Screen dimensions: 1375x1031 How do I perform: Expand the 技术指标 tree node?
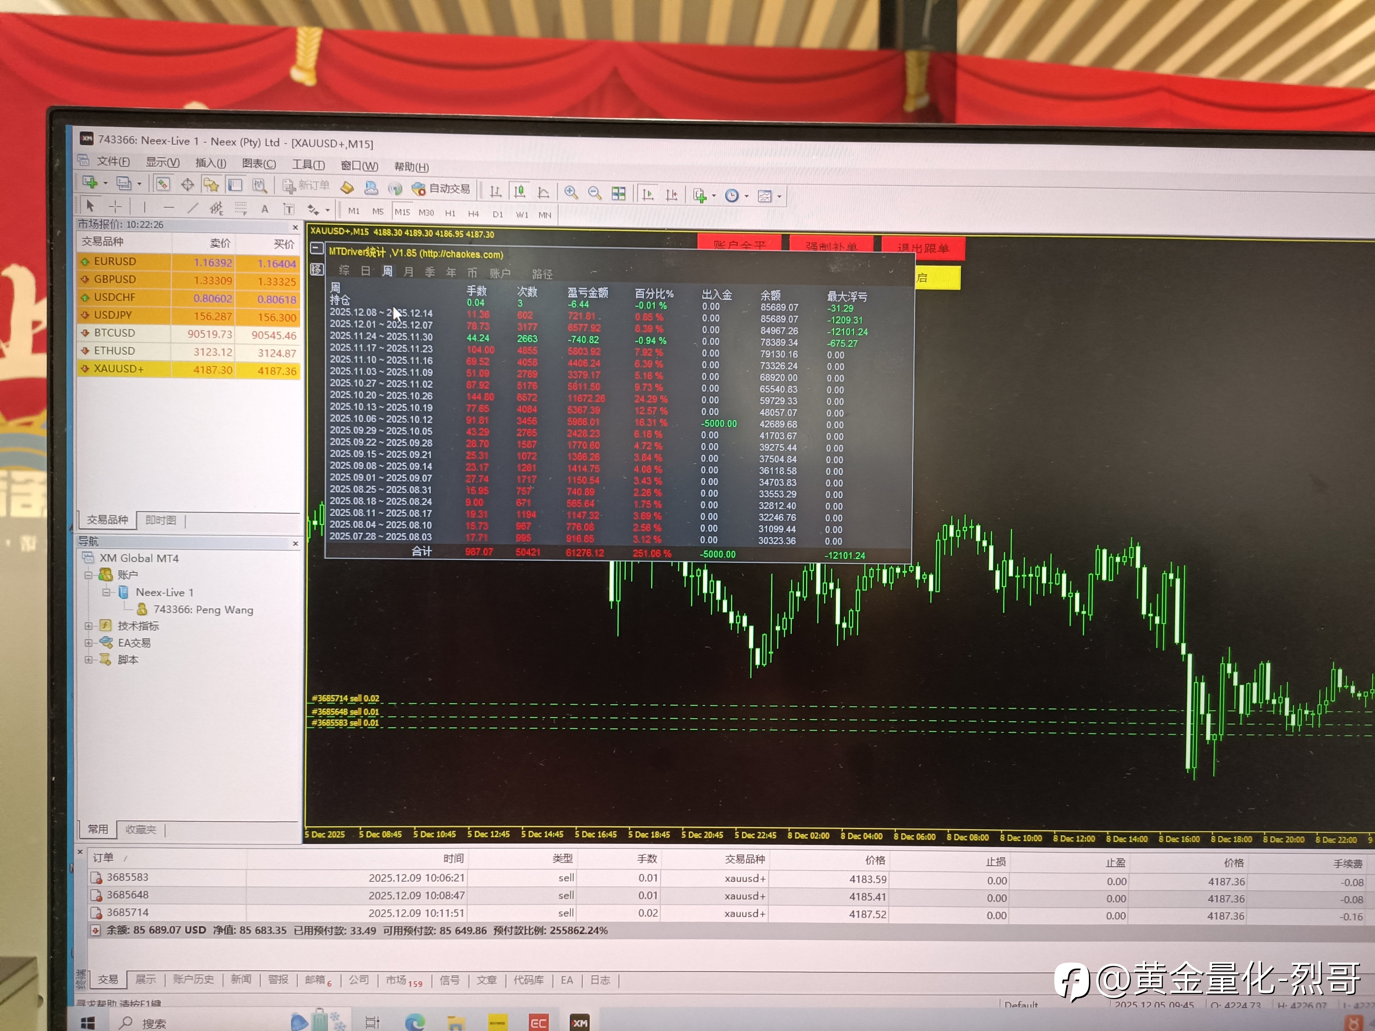88,626
